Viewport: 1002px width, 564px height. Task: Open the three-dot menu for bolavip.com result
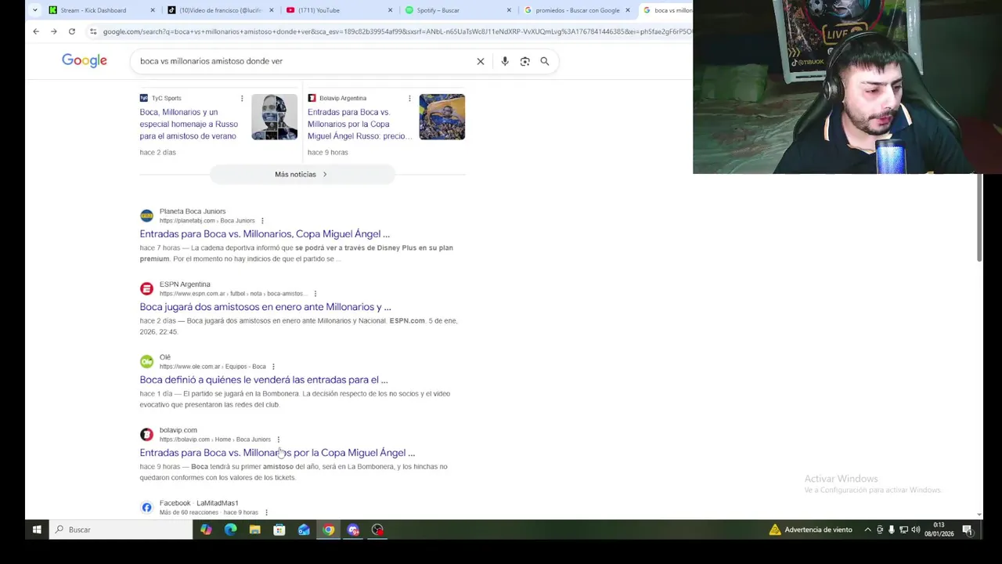click(x=278, y=439)
